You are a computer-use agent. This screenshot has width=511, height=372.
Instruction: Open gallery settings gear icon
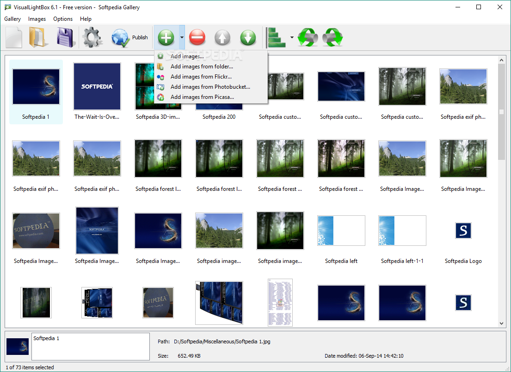pyautogui.click(x=92, y=37)
